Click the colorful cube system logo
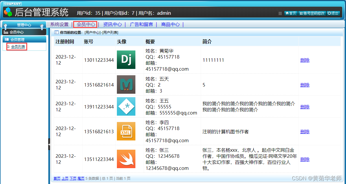The height and width of the screenshot is (184, 346). 8,12
